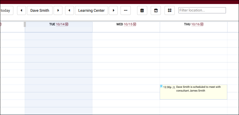Click the blue bookmark flag on the appointment
The image size is (239, 115).
pos(161,86)
